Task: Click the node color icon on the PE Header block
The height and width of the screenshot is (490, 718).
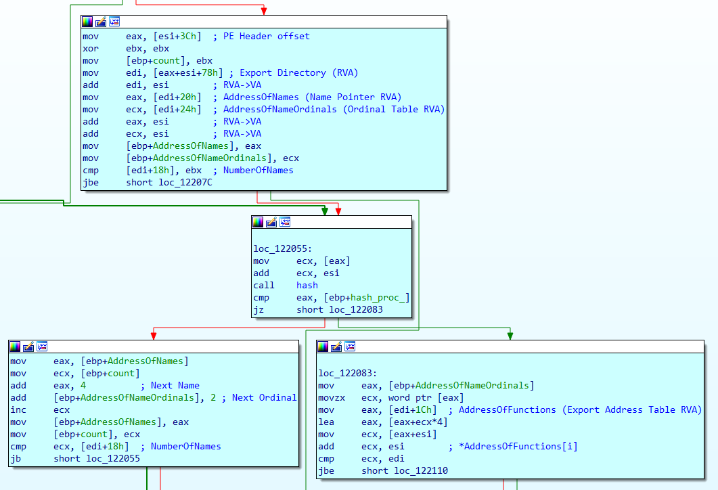Action: click(87, 22)
